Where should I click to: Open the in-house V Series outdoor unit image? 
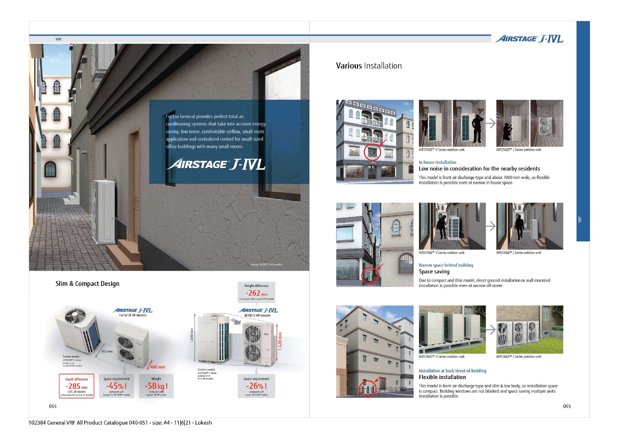tap(452, 123)
